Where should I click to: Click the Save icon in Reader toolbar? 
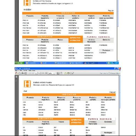pyautogui.click(x=19, y=73)
